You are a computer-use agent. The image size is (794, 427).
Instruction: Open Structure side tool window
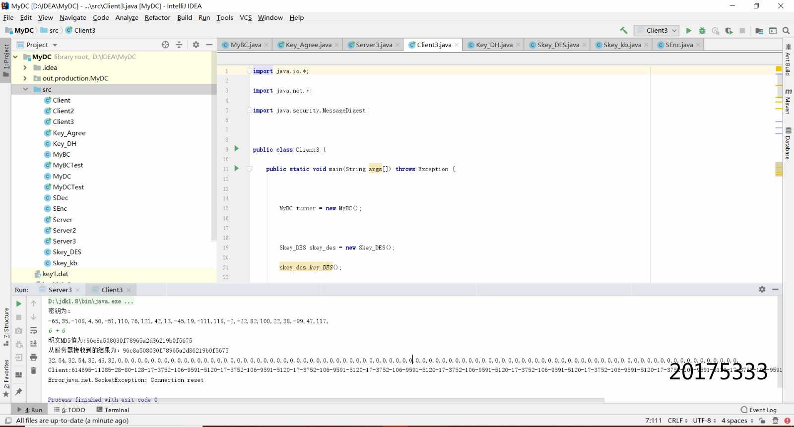pyautogui.click(x=6, y=327)
